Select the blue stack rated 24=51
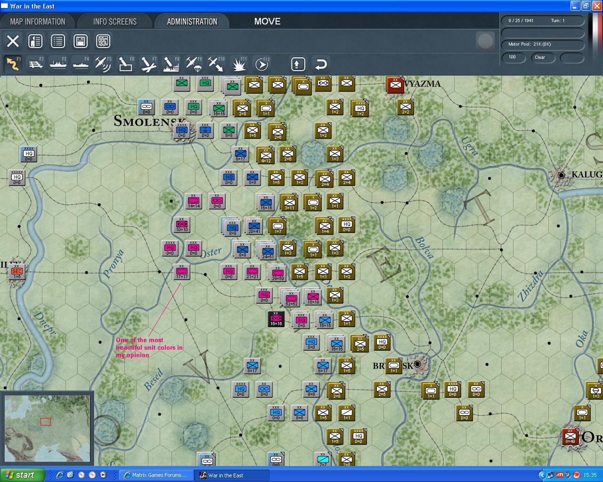Screen dimensions: 603x482 pyautogui.click(x=268, y=251)
